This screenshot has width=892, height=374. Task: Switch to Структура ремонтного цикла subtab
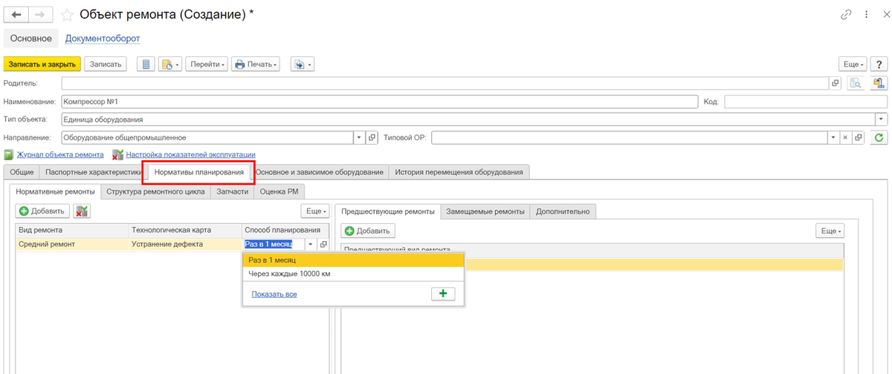(155, 191)
